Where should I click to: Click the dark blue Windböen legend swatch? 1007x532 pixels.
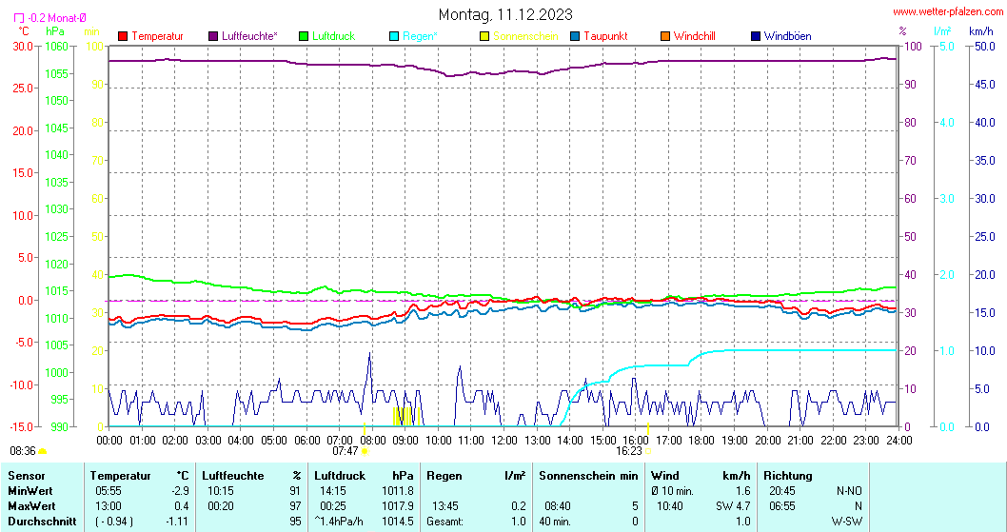pos(756,36)
